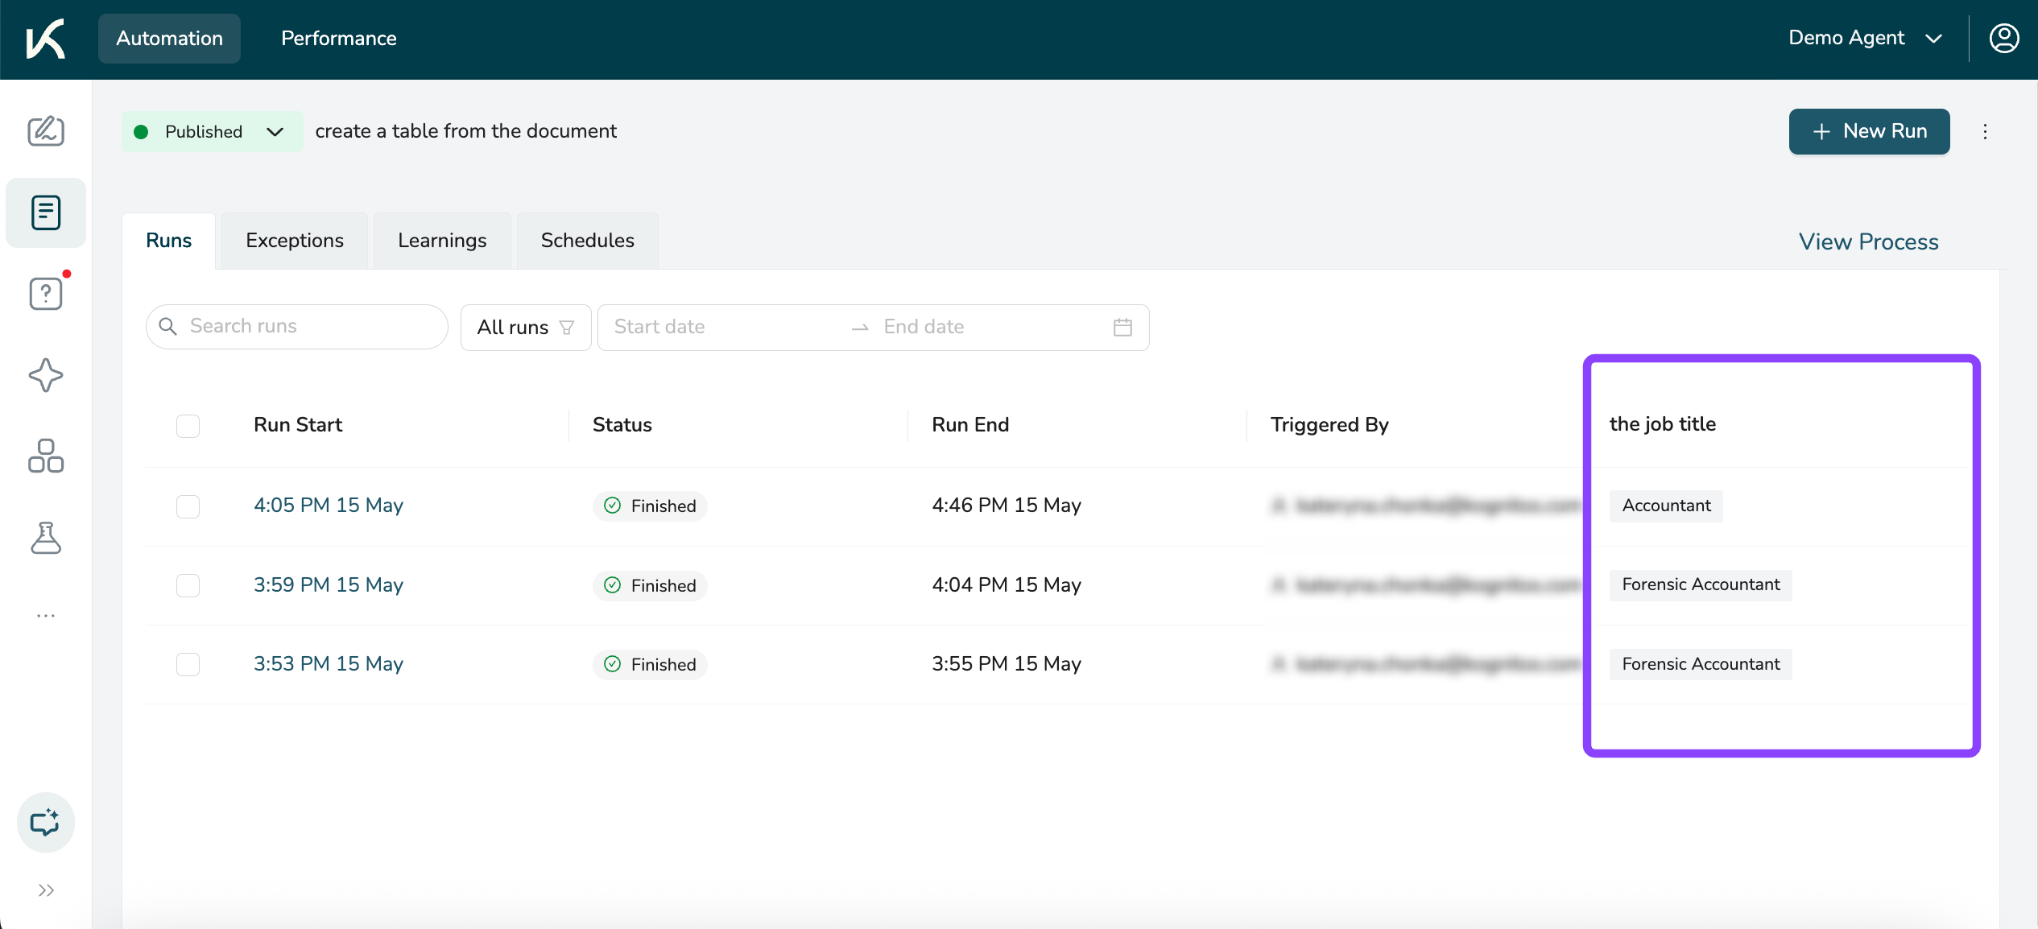Click the user profile icon

coord(2003,38)
